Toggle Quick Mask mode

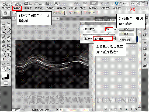(x=6, y=83)
